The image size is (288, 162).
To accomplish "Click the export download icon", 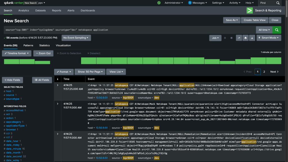I will tap(252, 38).
